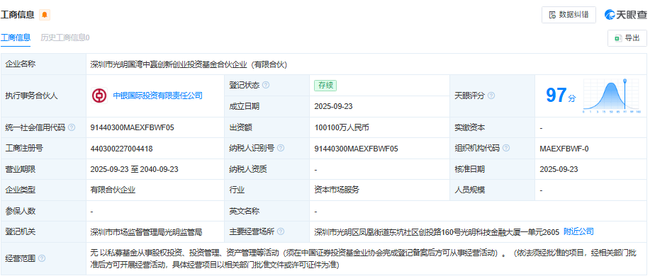
Task: Open the 附近公司 link
Action: [578, 231]
